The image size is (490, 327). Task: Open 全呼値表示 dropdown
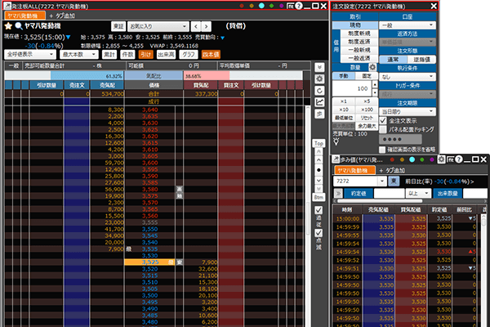click(x=30, y=55)
